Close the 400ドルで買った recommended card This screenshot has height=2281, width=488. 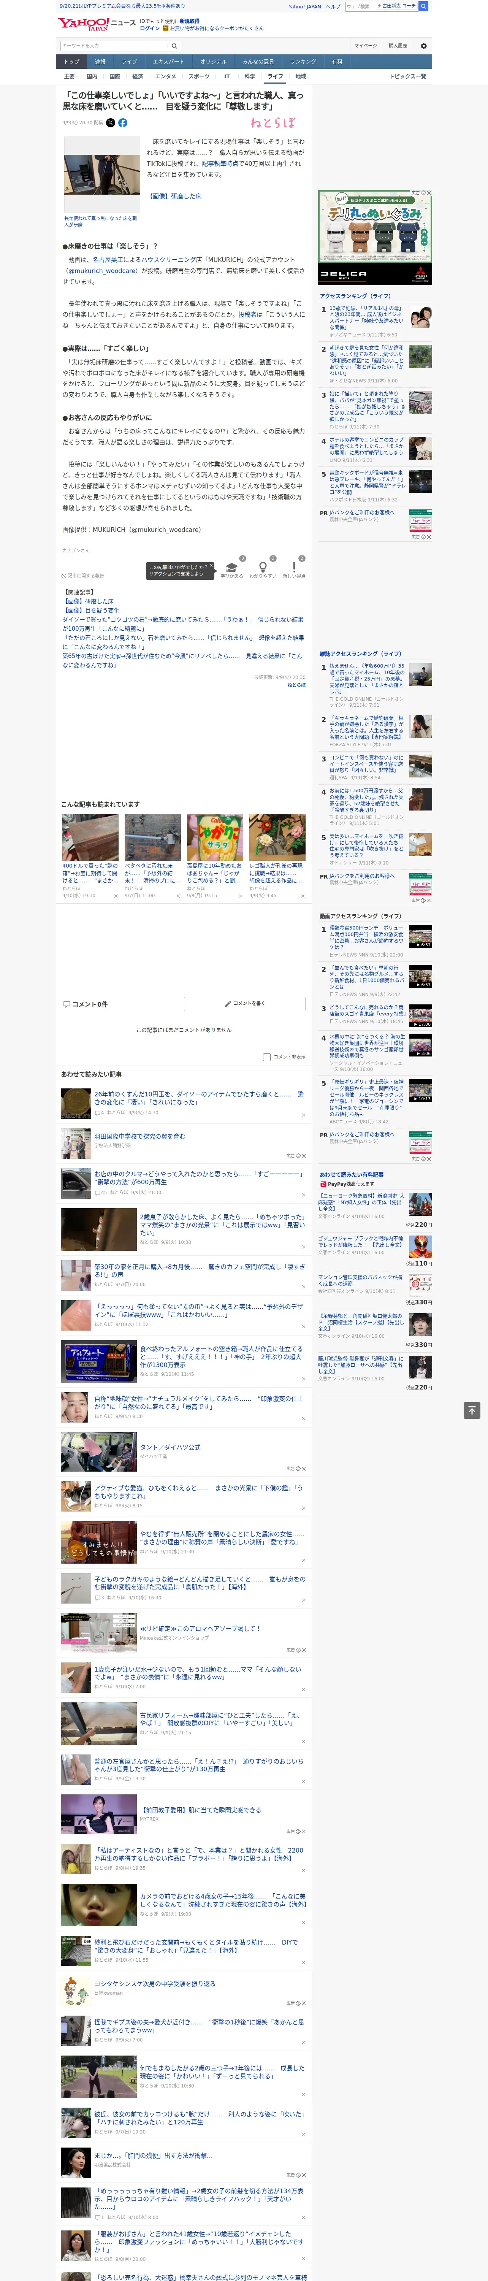point(116,895)
